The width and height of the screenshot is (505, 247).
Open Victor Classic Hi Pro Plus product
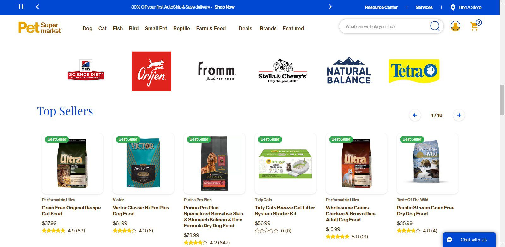click(x=141, y=210)
